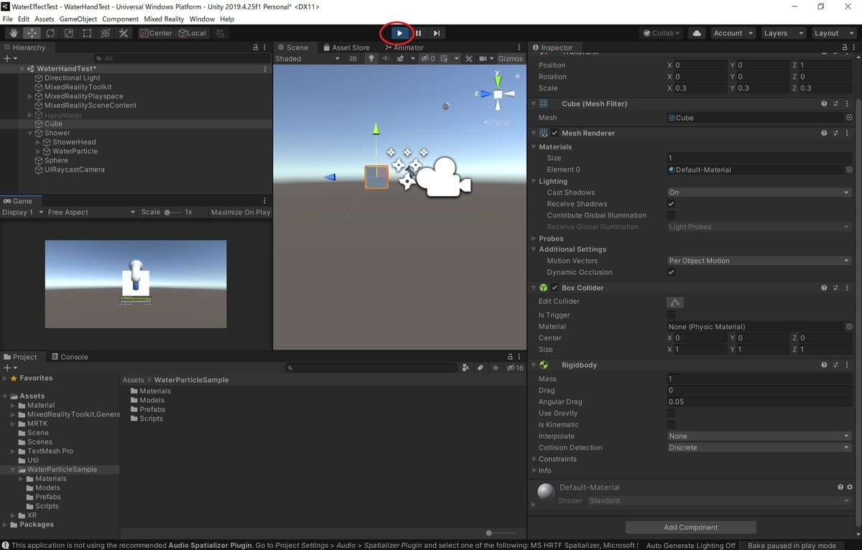862x550 pixels.
Task: Open the cloud services button
Action: [696, 33]
